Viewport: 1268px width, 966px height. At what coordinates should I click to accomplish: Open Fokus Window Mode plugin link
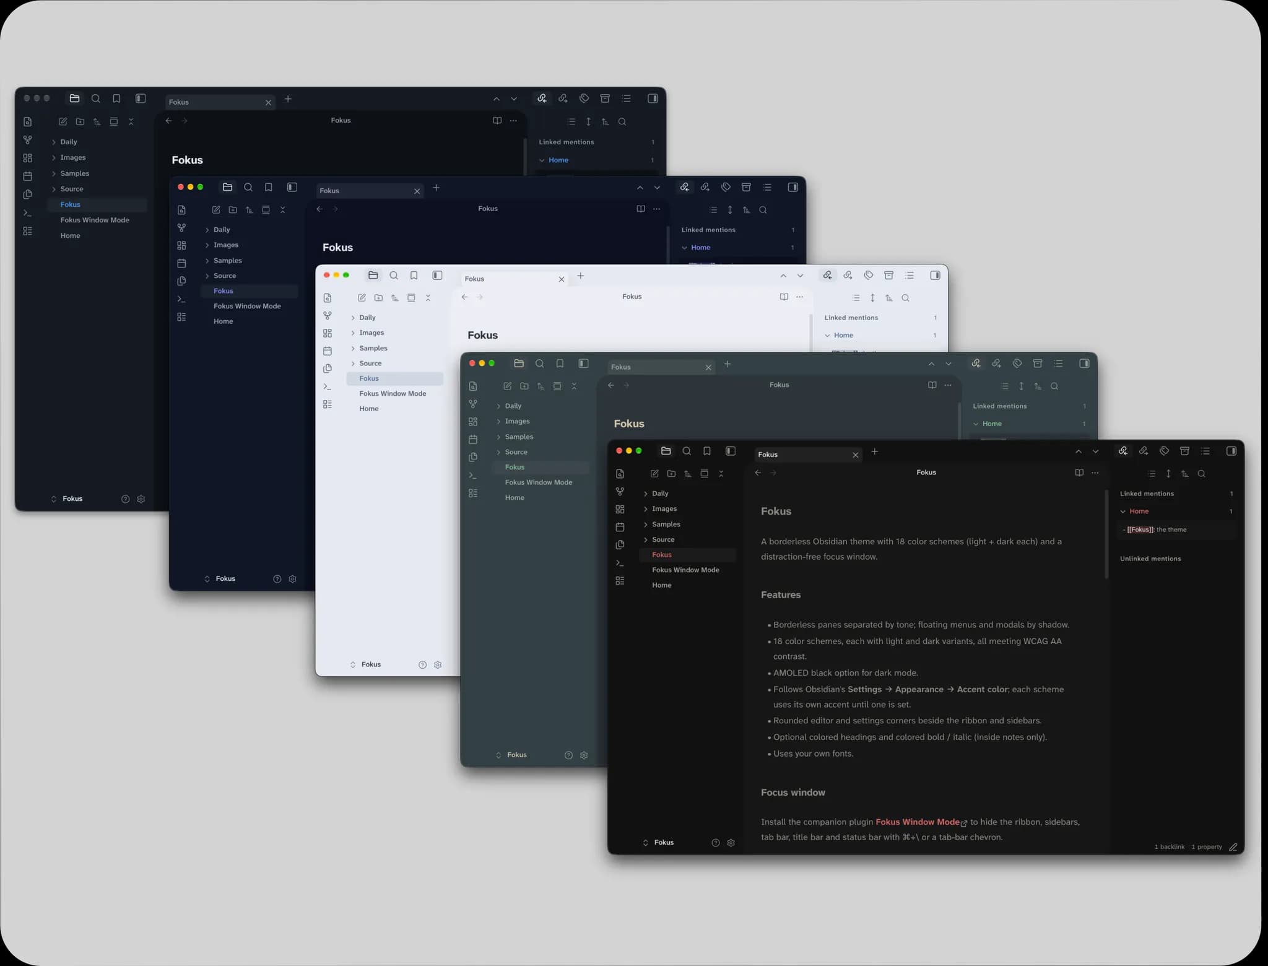tap(918, 822)
